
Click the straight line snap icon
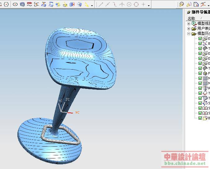click(x=101, y=4)
